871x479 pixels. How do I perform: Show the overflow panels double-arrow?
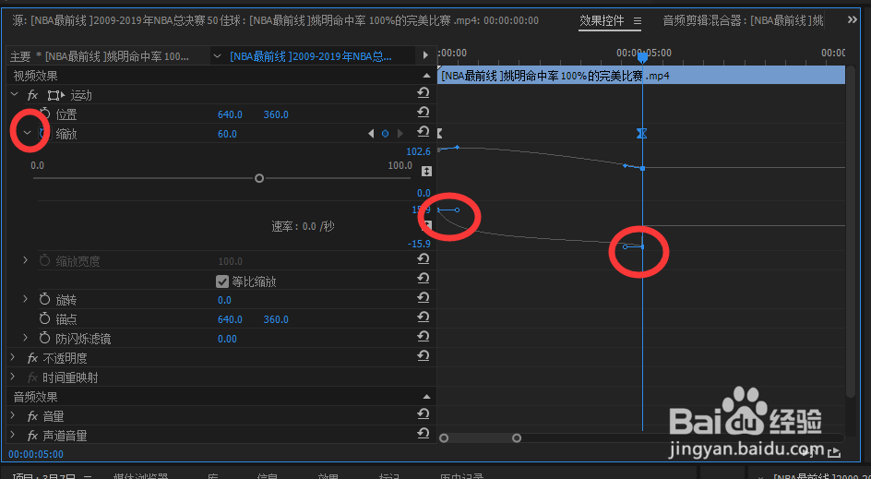[853, 19]
